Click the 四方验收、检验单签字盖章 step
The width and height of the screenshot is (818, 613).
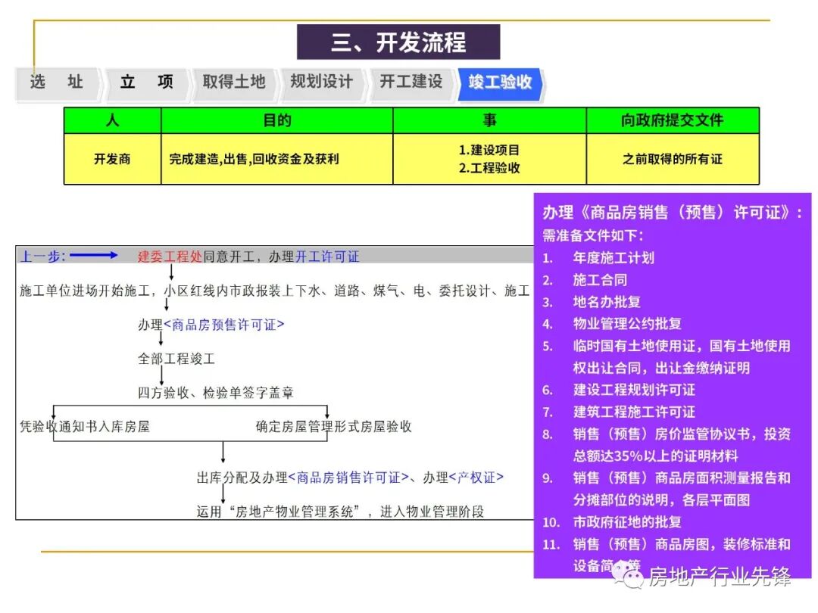point(215,393)
